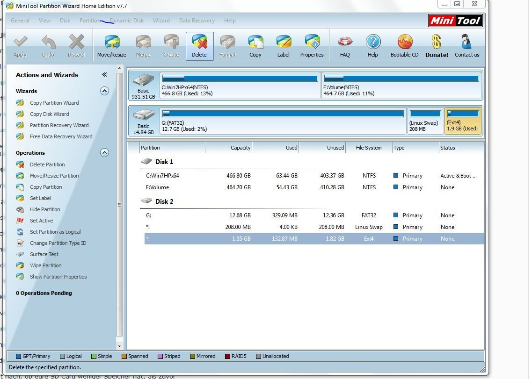
Task: Sort by the Used column header
Action: coord(276,148)
